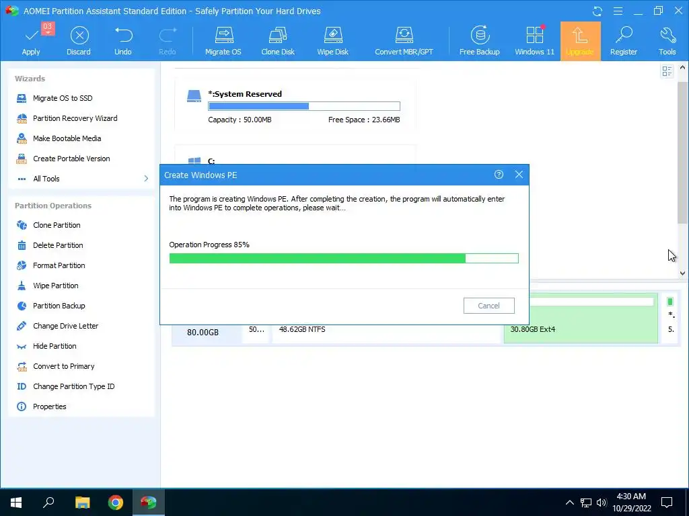Image resolution: width=689 pixels, height=516 pixels.
Task: Open Convert MBR/GPT
Action: [x=404, y=40]
